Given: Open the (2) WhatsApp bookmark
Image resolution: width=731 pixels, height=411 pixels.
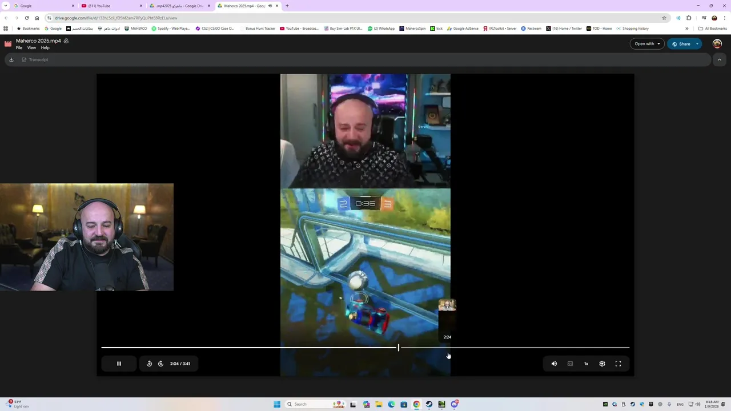Looking at the screenshot, I should 381,29.
